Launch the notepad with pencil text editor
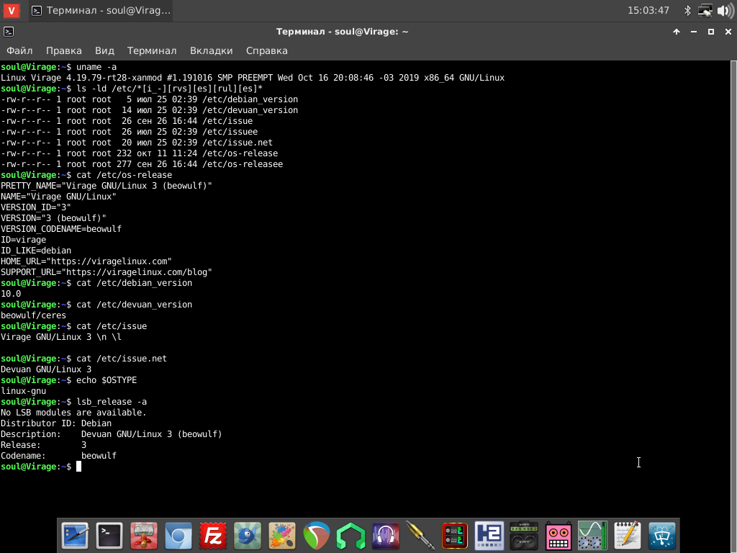The image size is (737, 553). point(628,536)
